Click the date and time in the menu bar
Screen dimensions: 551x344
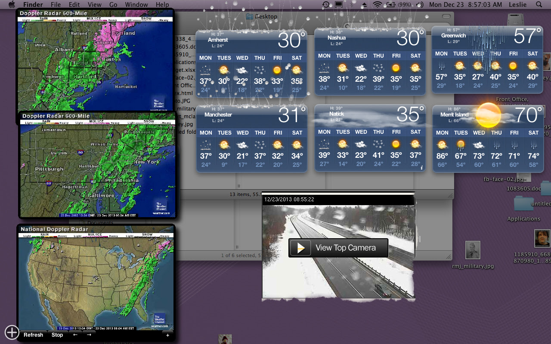pos(465,5)
